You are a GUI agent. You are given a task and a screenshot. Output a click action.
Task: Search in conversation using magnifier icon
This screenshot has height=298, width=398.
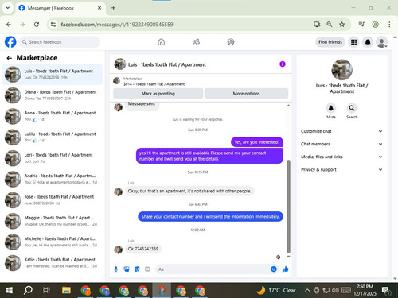352,108
